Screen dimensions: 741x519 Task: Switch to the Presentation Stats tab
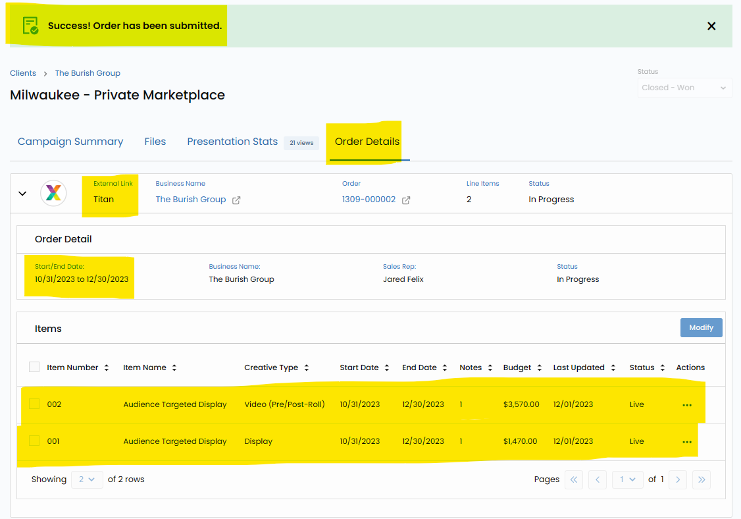click(232, 142)
